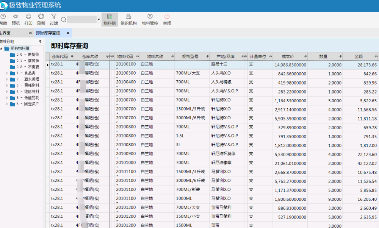The height and width of the screenshot is (228, 379).
Task: Open the 帮助 help toolbar icon
Action: click(x=3, y=17)
